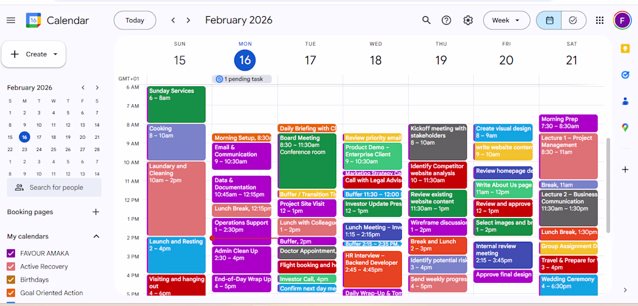The width and height of the screenshot is (638, 306).
Task: Open Launch and Resting event
Action: [176, 255]
